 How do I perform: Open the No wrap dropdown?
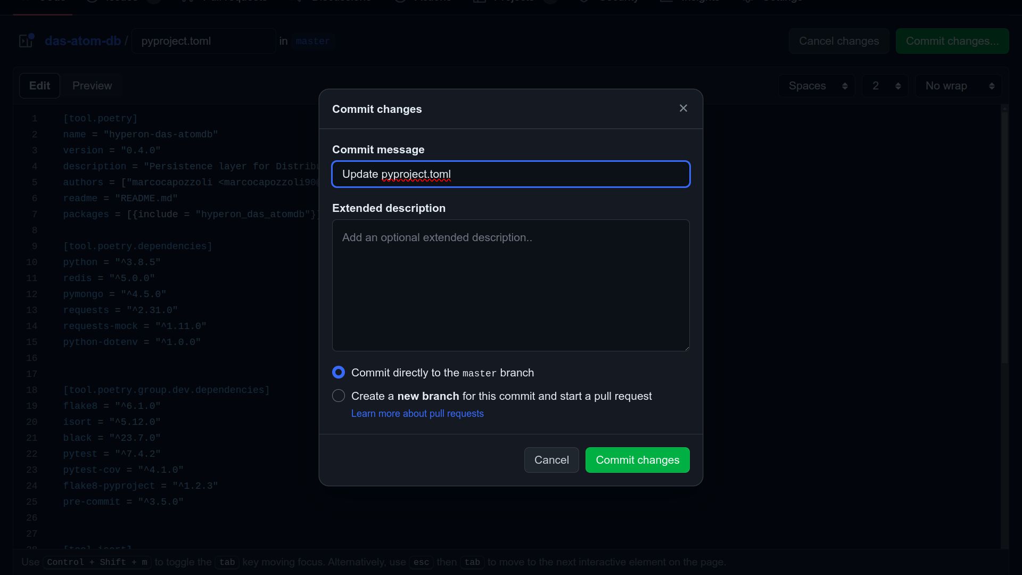(x=958, y=86)
